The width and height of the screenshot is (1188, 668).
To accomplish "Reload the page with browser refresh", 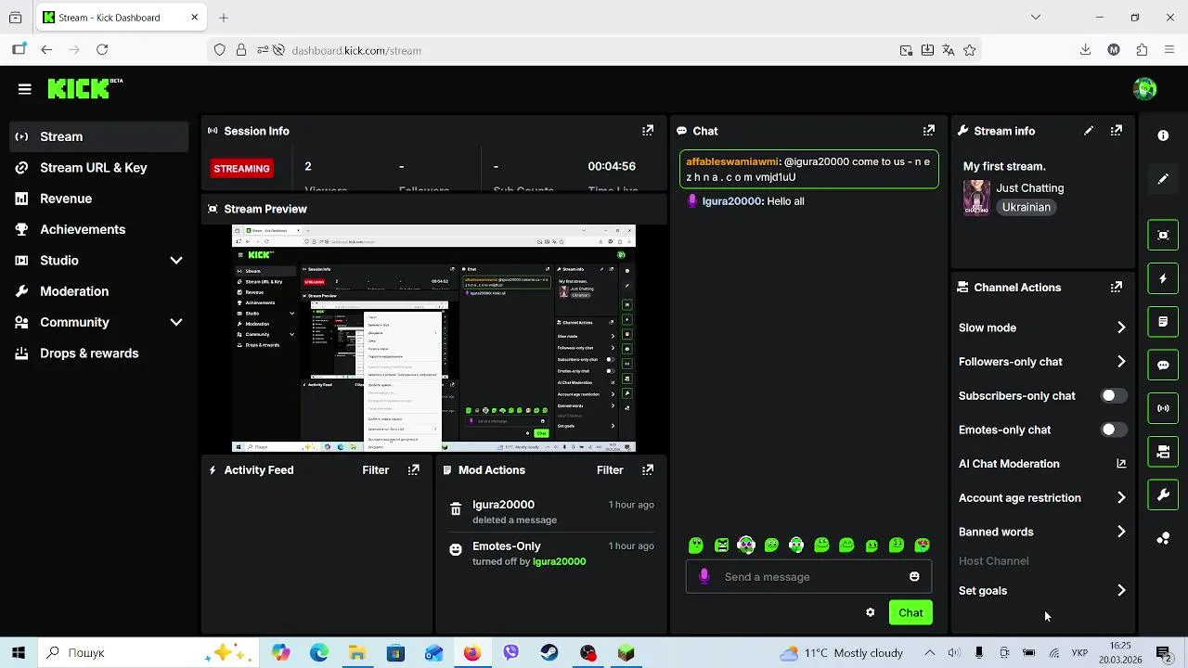I will tap(102, 50).
